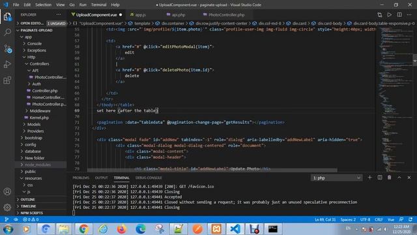Open the Explorer view in activity bar
Viewport: 417px width, 235px height.
click(7, 17)
